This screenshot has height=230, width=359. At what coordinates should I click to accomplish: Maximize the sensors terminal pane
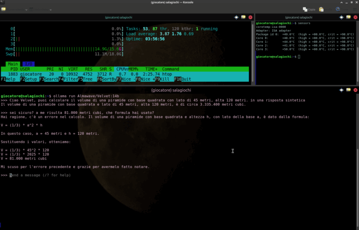click(341, 17)
